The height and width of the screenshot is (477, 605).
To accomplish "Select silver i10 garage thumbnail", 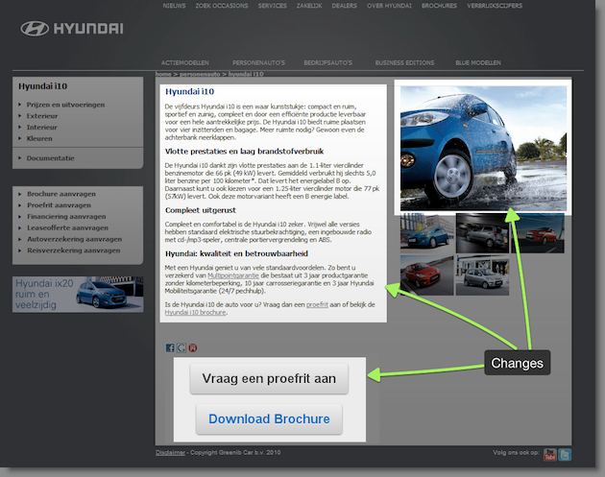I will click(482, 233).
